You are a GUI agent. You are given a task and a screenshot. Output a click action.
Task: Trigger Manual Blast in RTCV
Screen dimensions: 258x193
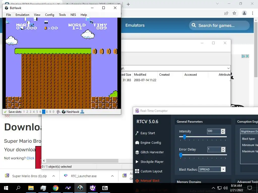(150, 181)
